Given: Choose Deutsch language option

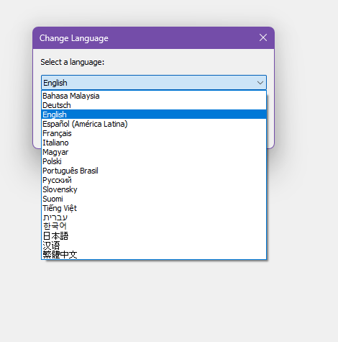Looking at the screenshot, I should point(154,105).
